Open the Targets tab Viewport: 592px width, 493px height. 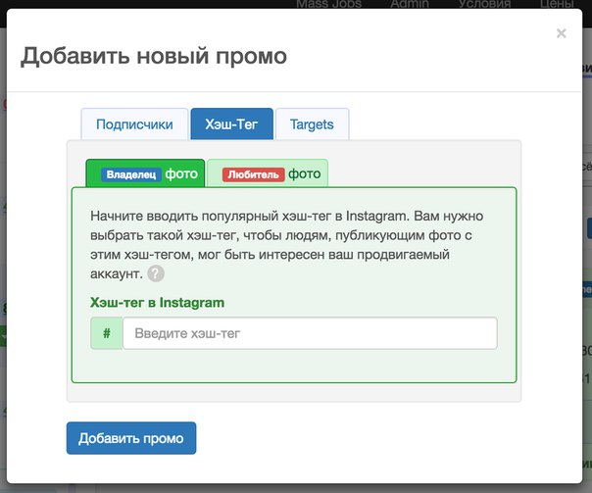[x=312, y=124]
